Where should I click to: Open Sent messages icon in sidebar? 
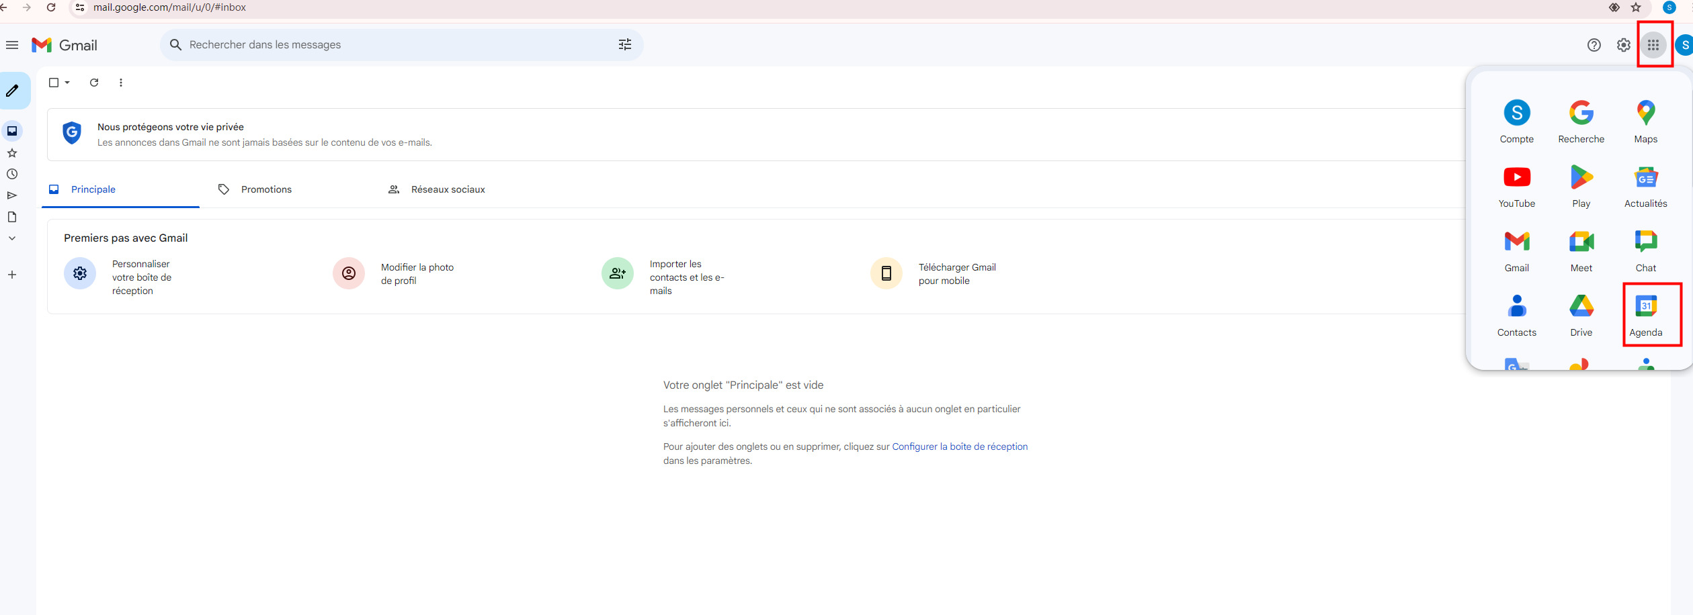(x=12, y=195)
